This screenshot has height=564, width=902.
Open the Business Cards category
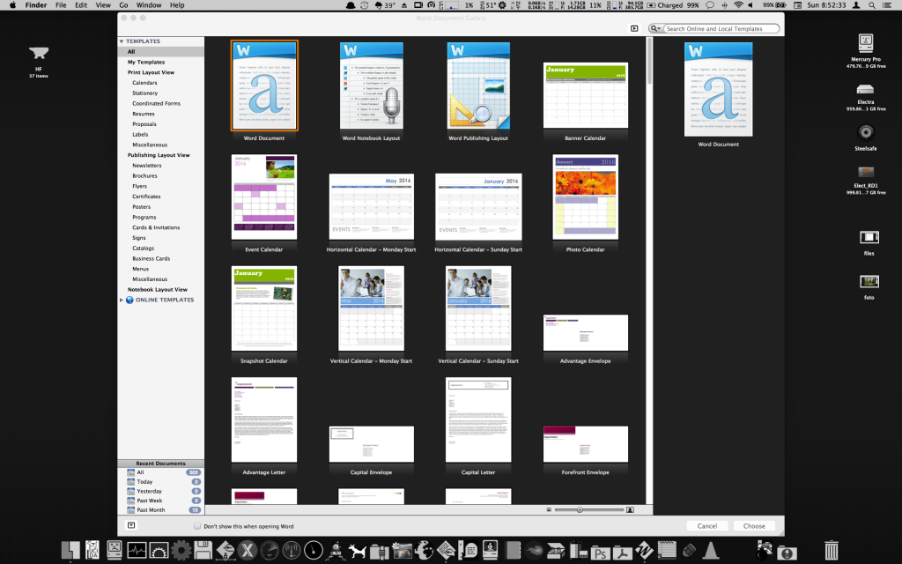pyautogui.click(x=151, y=259)
